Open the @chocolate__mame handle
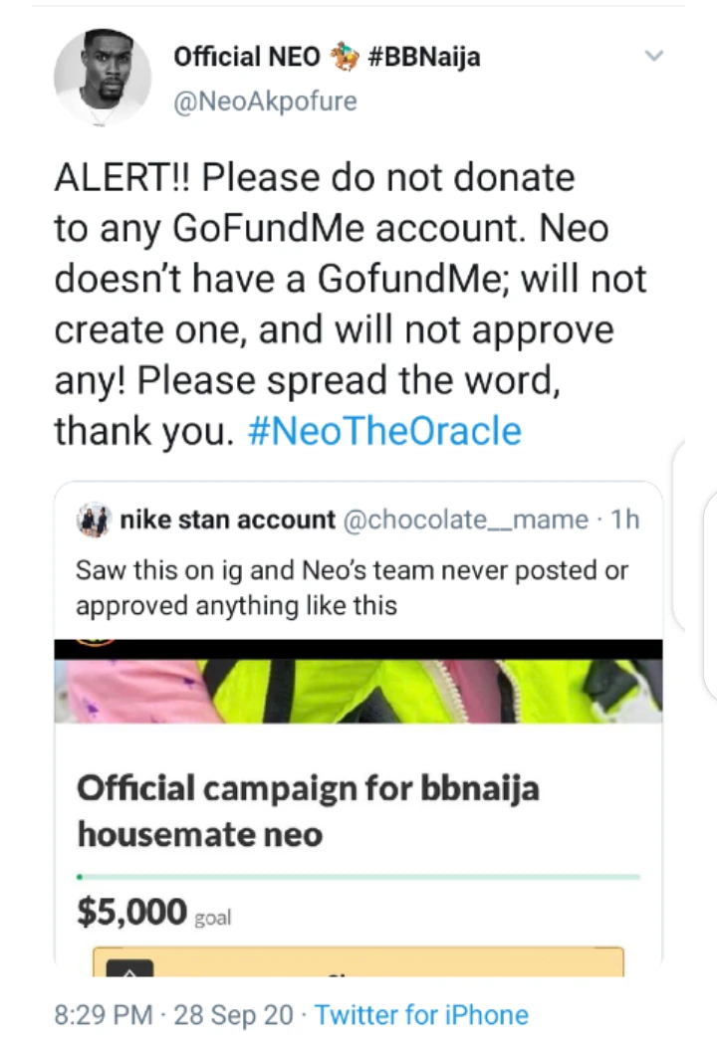The image size is (717, 1049). 466,520
